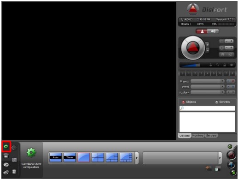The width and height of the screenshot is (238, 180).
Task: Expand arrow on the empty views strip
Action: [x=220, y=158]
